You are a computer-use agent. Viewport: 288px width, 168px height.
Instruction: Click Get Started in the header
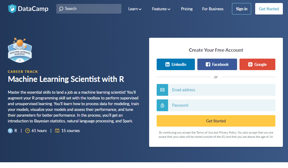pos(269,9)
